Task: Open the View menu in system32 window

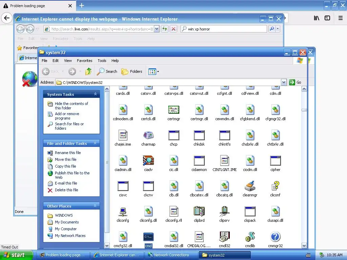Action: (x=68, y=61)
